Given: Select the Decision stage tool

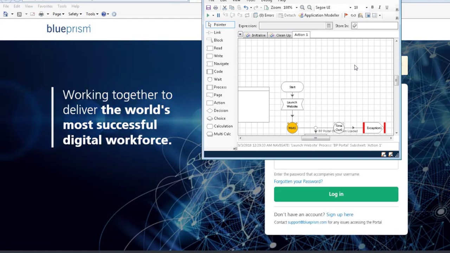Looking at the screenshot, I should (x=220, y=110).
